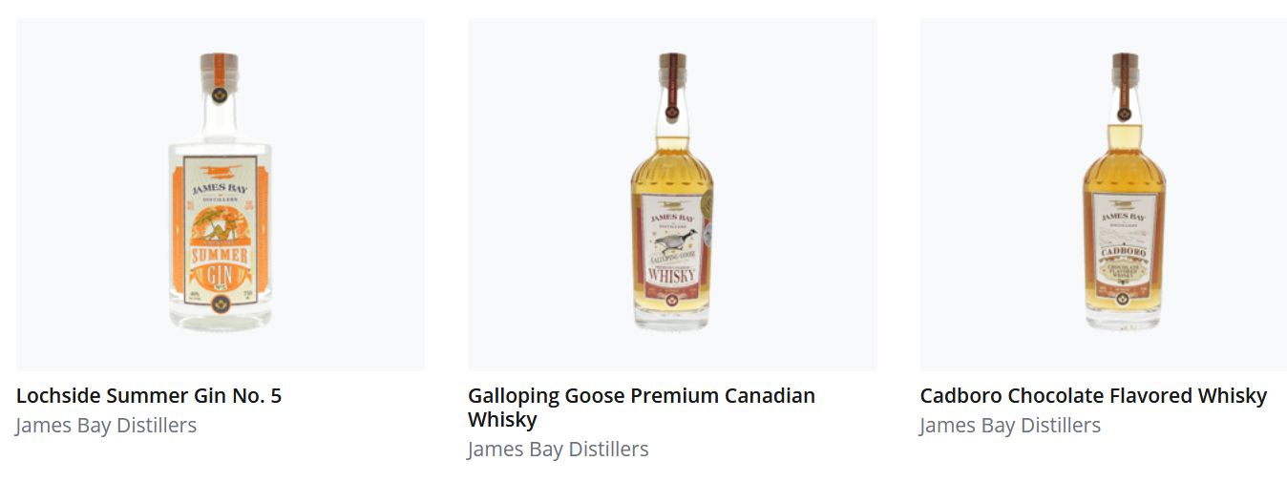The image size is (1287, 482).
Task: Open the Cadboro chocolate whisky bottle image
Action: tap(1104, 194)
